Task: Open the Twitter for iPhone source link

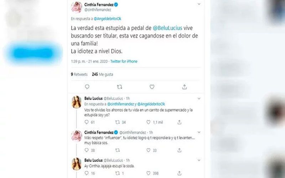Action: pos(124,61)
